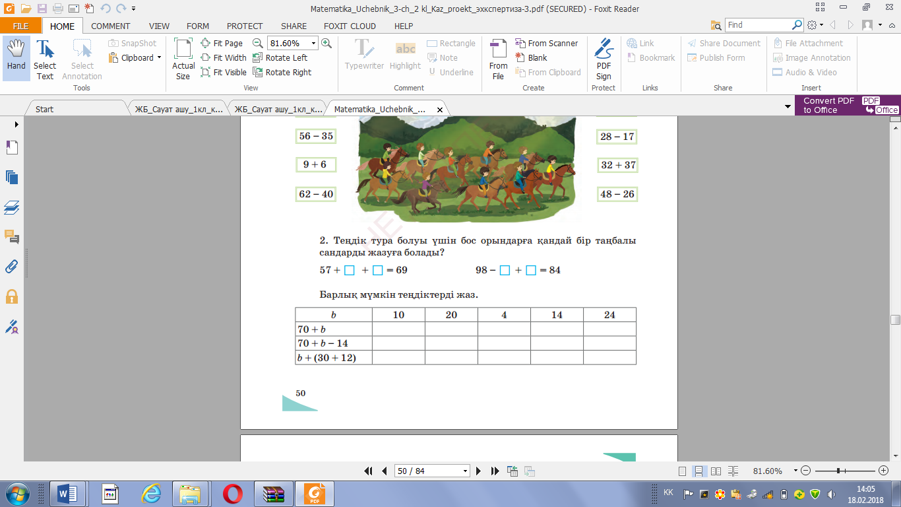Switch to the Start document tab

[75, 109]
